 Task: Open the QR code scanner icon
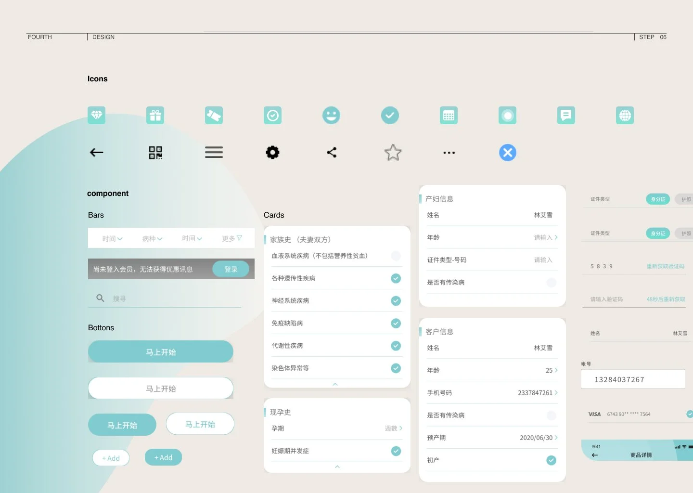[155, 152]
